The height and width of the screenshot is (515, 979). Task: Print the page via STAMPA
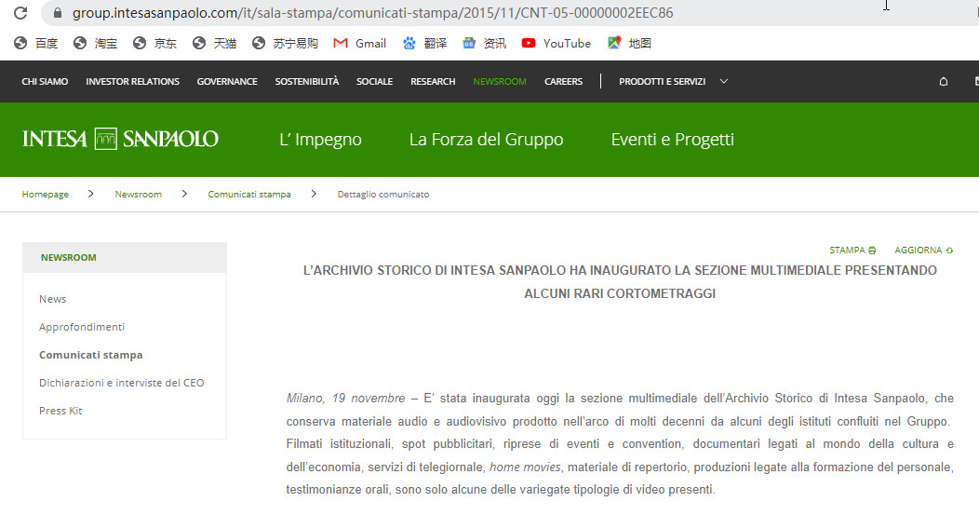point(852,250)
